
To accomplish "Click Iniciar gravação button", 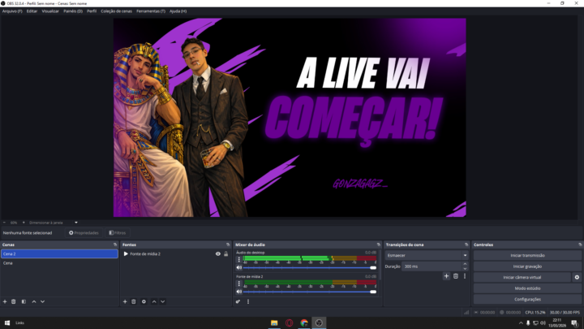I will 527,266.
